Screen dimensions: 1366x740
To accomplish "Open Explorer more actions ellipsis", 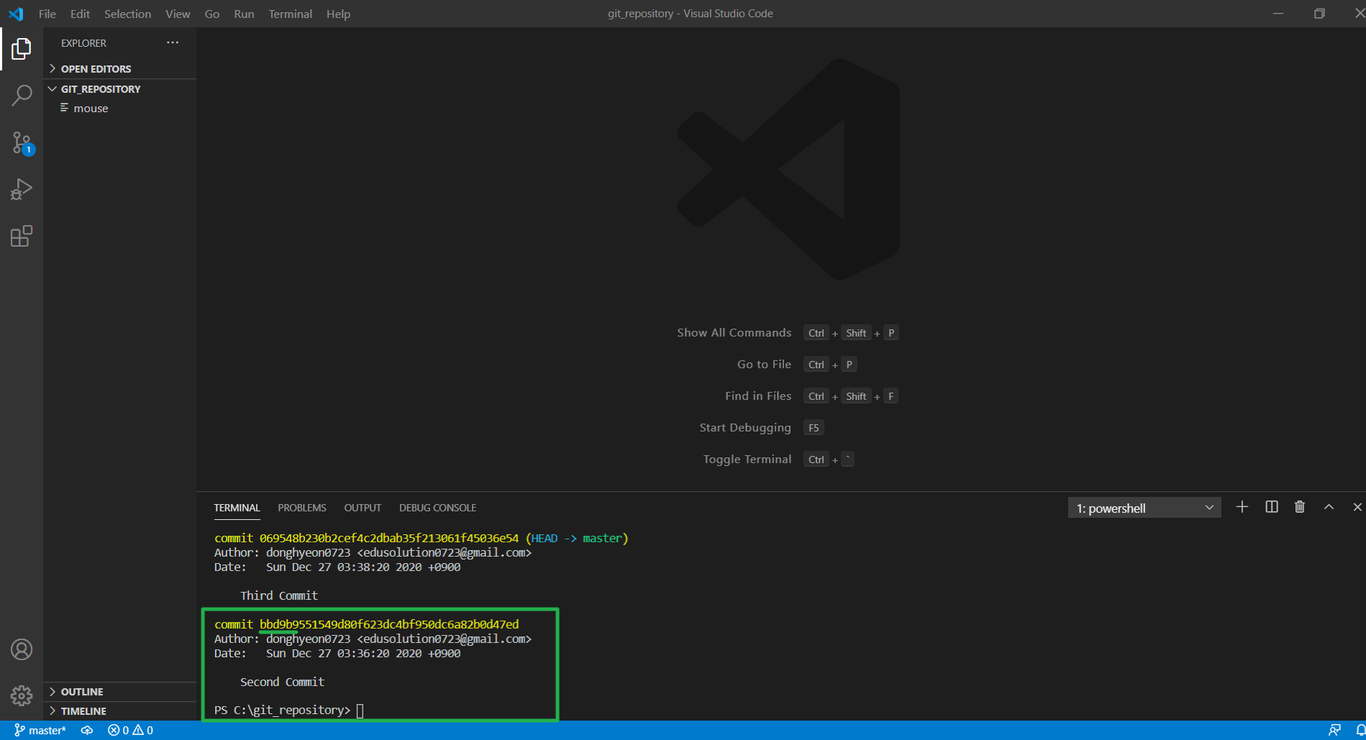I will click(x=173, y=42).
